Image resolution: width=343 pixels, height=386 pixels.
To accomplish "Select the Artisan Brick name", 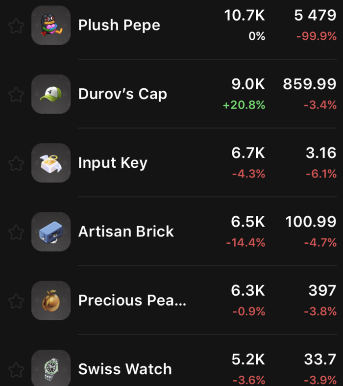I will coord(126,232).
